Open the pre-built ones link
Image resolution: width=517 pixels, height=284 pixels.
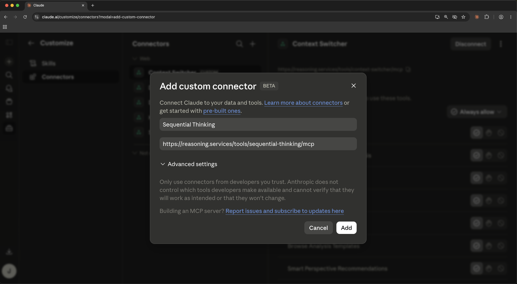[x=222, y=111]
